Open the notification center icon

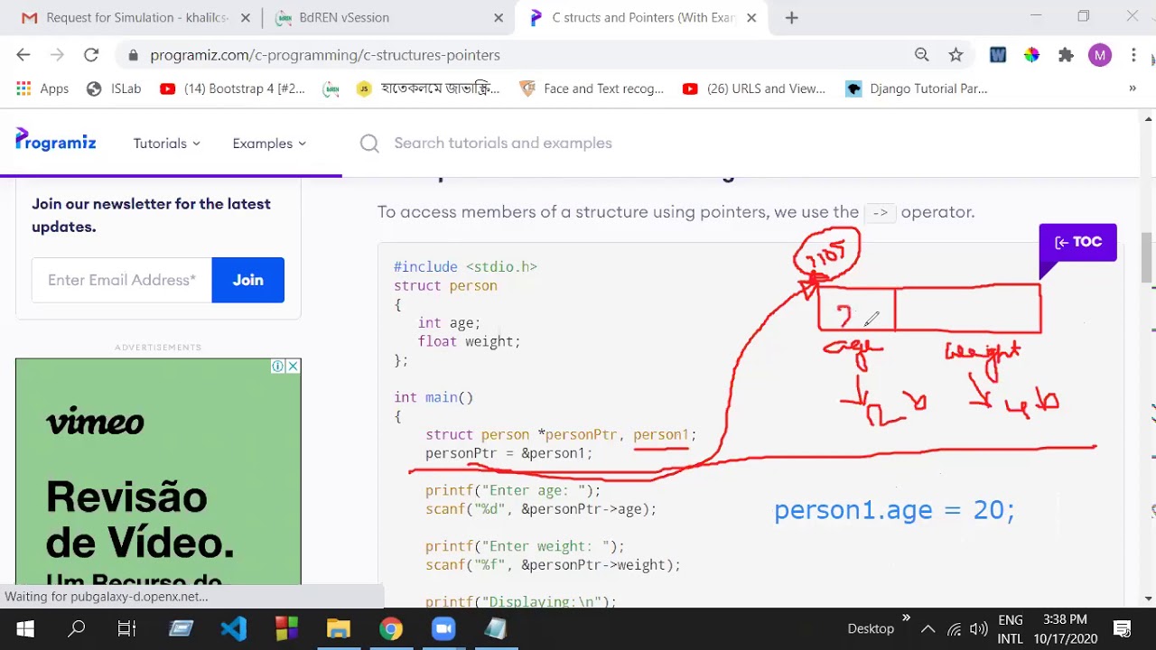[1122, 629]
